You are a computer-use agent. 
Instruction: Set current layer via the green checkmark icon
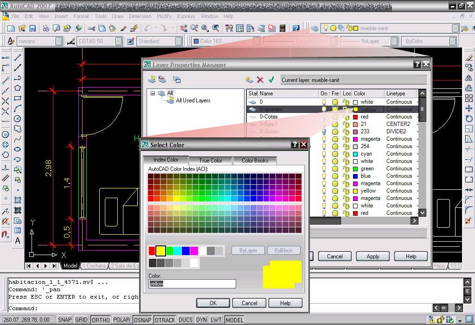click(x=271, y=80)
